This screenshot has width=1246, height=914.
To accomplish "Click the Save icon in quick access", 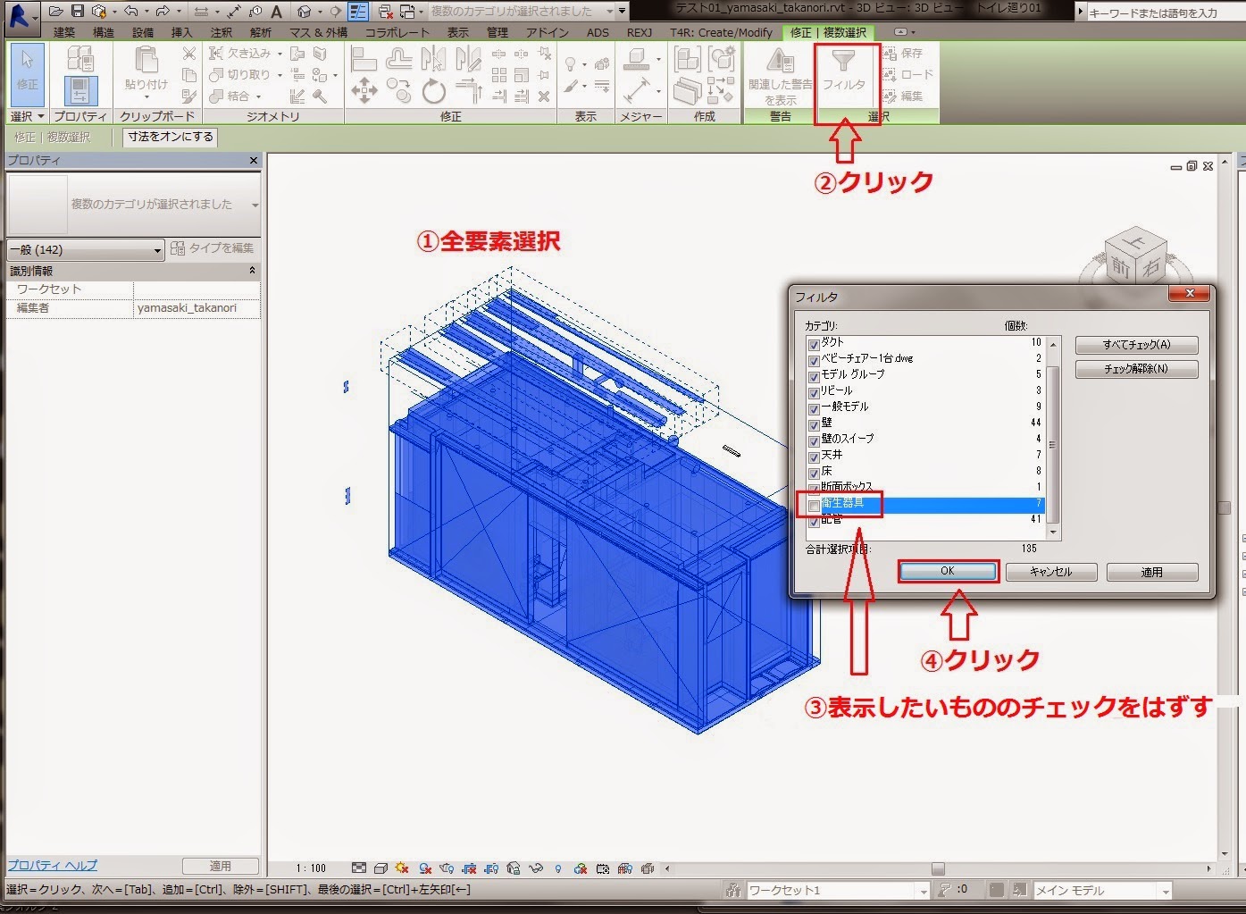I will pos(78,12).
